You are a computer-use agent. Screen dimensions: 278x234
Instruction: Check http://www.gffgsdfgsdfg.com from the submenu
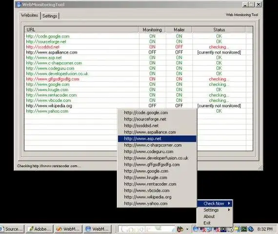point(157,165)
